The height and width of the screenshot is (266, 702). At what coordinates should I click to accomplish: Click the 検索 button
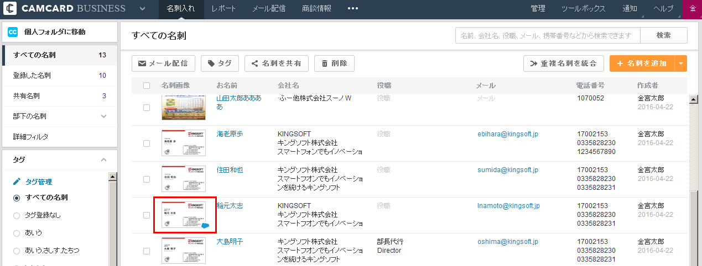pyautogui.click(x=664, y=35)
